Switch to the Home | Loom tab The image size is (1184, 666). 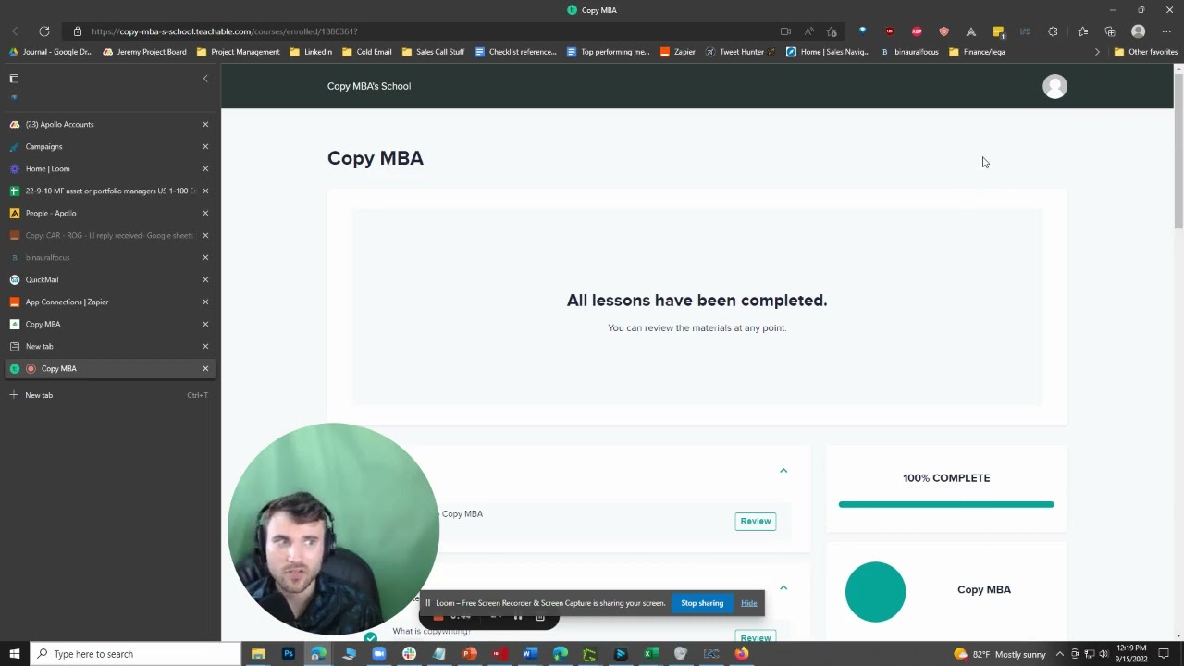tap(47, 168)
